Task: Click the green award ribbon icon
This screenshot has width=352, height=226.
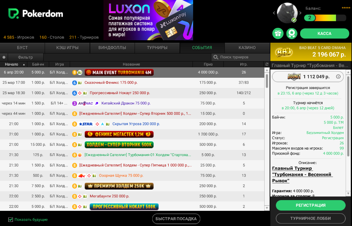Action: pyautogui.click(x=292, y=33)
